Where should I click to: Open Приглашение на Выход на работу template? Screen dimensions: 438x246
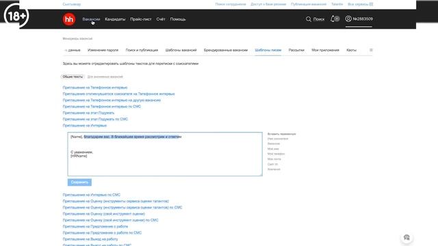90,239
